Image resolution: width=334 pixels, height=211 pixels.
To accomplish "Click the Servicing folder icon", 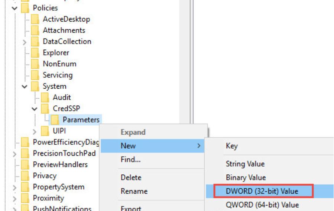I will (x=35, y=75).
